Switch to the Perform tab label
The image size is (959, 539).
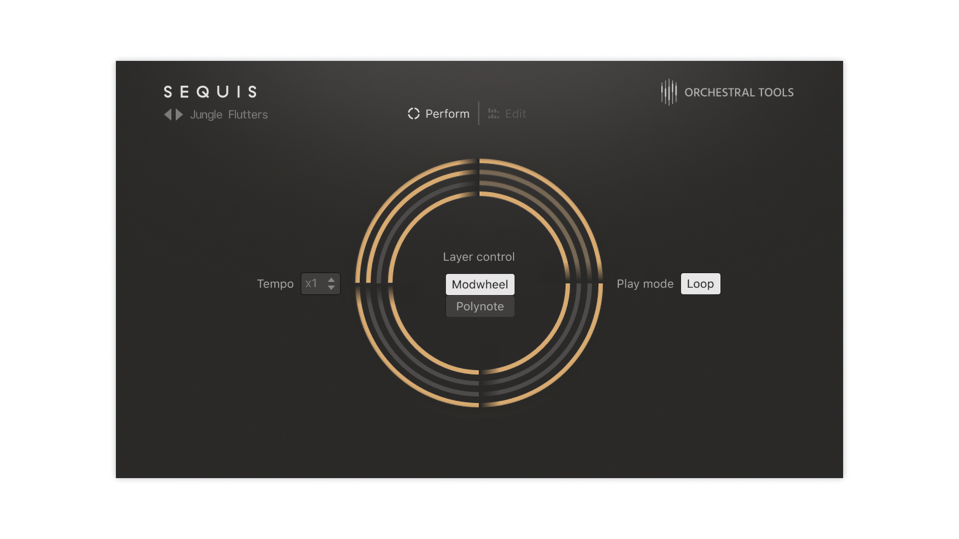(447, 114)
